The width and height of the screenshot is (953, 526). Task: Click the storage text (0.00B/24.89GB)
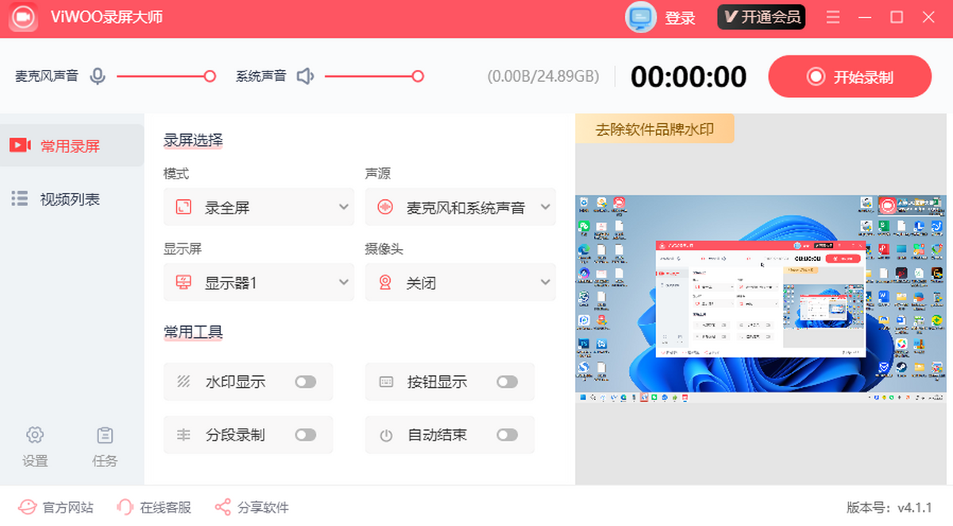543,77
